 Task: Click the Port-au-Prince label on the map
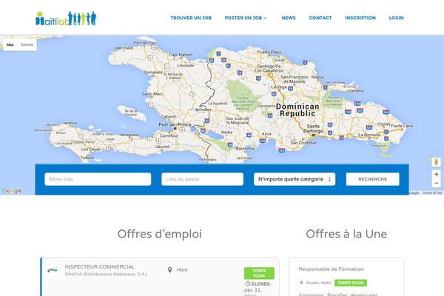coord(175,124)
